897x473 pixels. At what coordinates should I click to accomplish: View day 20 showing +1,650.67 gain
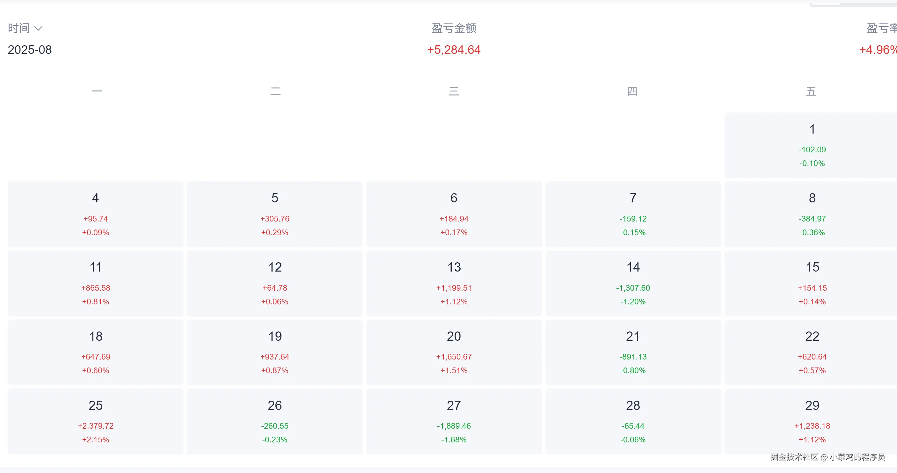(x=454, y=353)
